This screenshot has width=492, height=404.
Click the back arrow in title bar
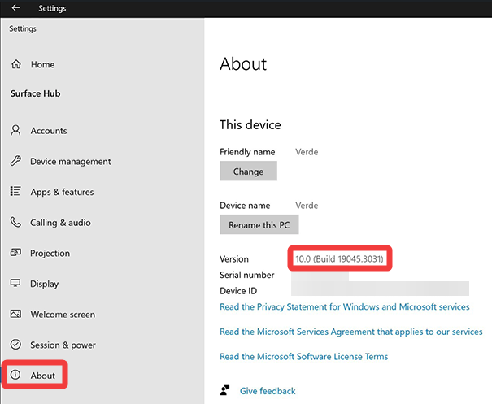(x=15, y=8)
